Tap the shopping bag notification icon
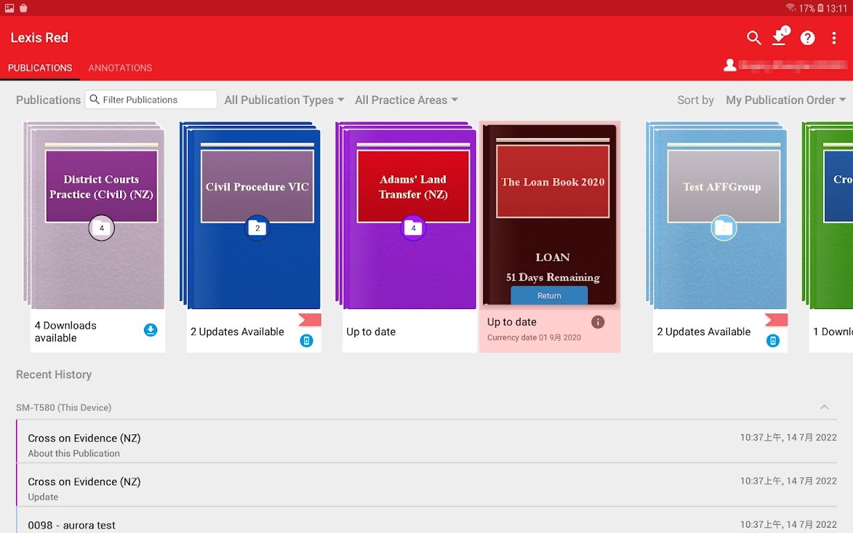 point(23,8)
